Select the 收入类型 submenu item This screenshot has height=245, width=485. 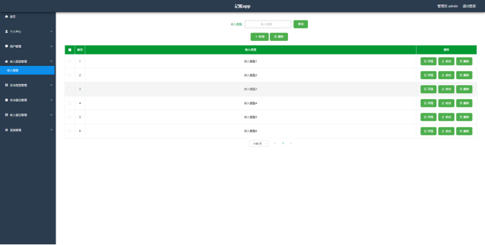[x=27, y=71]
